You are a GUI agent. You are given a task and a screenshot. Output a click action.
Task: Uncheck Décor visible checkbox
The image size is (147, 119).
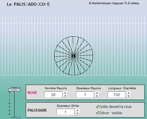[97, 113]
